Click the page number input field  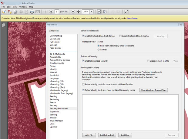(x=57, y=12)
